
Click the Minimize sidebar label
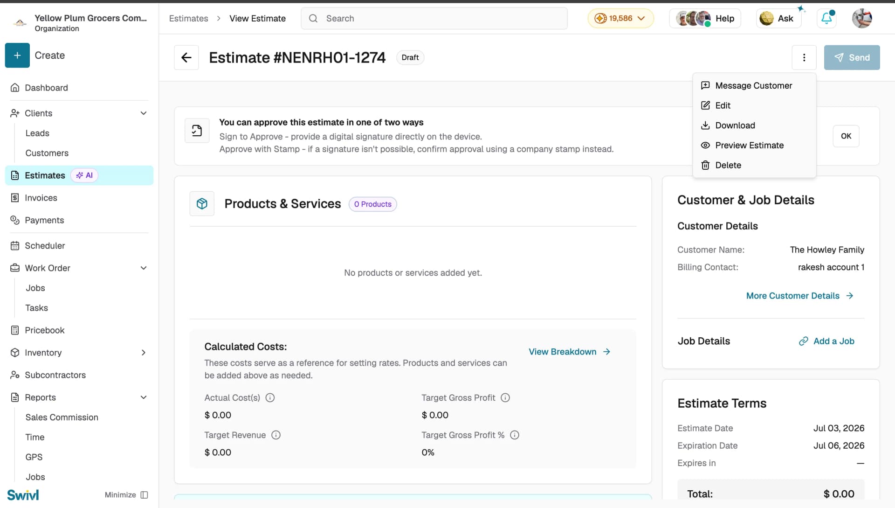(x=120, y=495)
